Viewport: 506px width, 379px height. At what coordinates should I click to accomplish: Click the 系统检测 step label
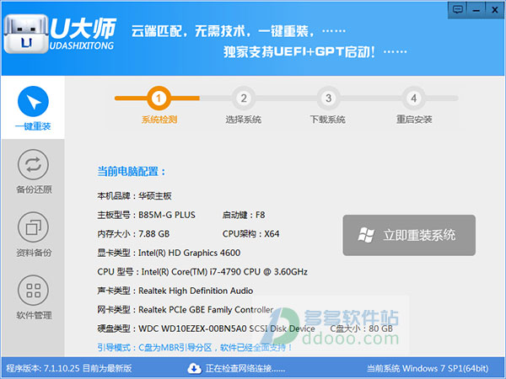coord(159,120)
